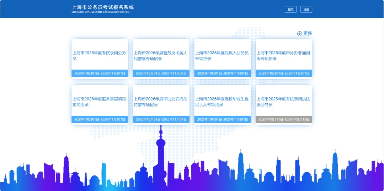Open 警务技术类人民警察专项招录 exam link
Viewport: 384px width, 191px height.
(x=161, y=56)
